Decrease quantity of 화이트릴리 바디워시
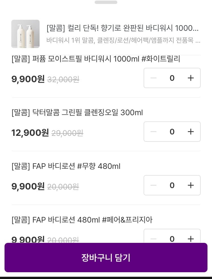 coord(153,78)
